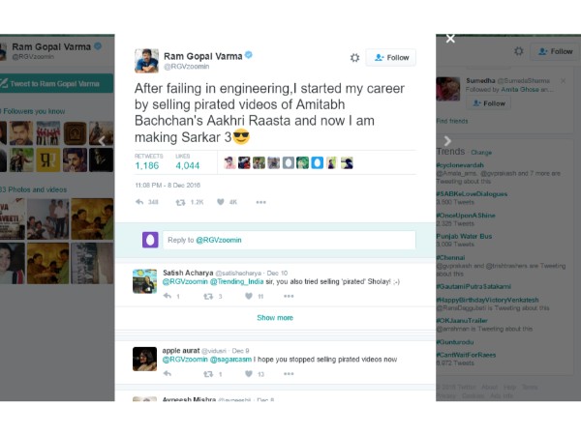
Task: Go to next tweet with right arrow
Action: (447, 141)
